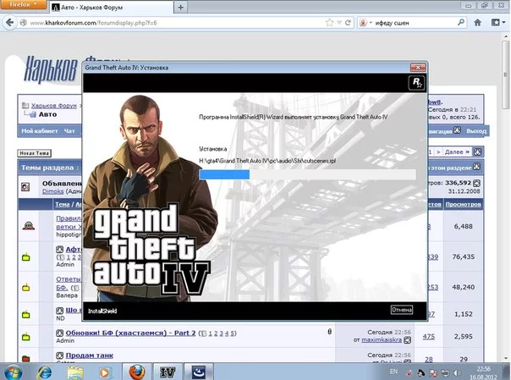Screen dimensions: 511x380
Task: Go to the Firefox home page icon
Action: [x=478, y=23]
